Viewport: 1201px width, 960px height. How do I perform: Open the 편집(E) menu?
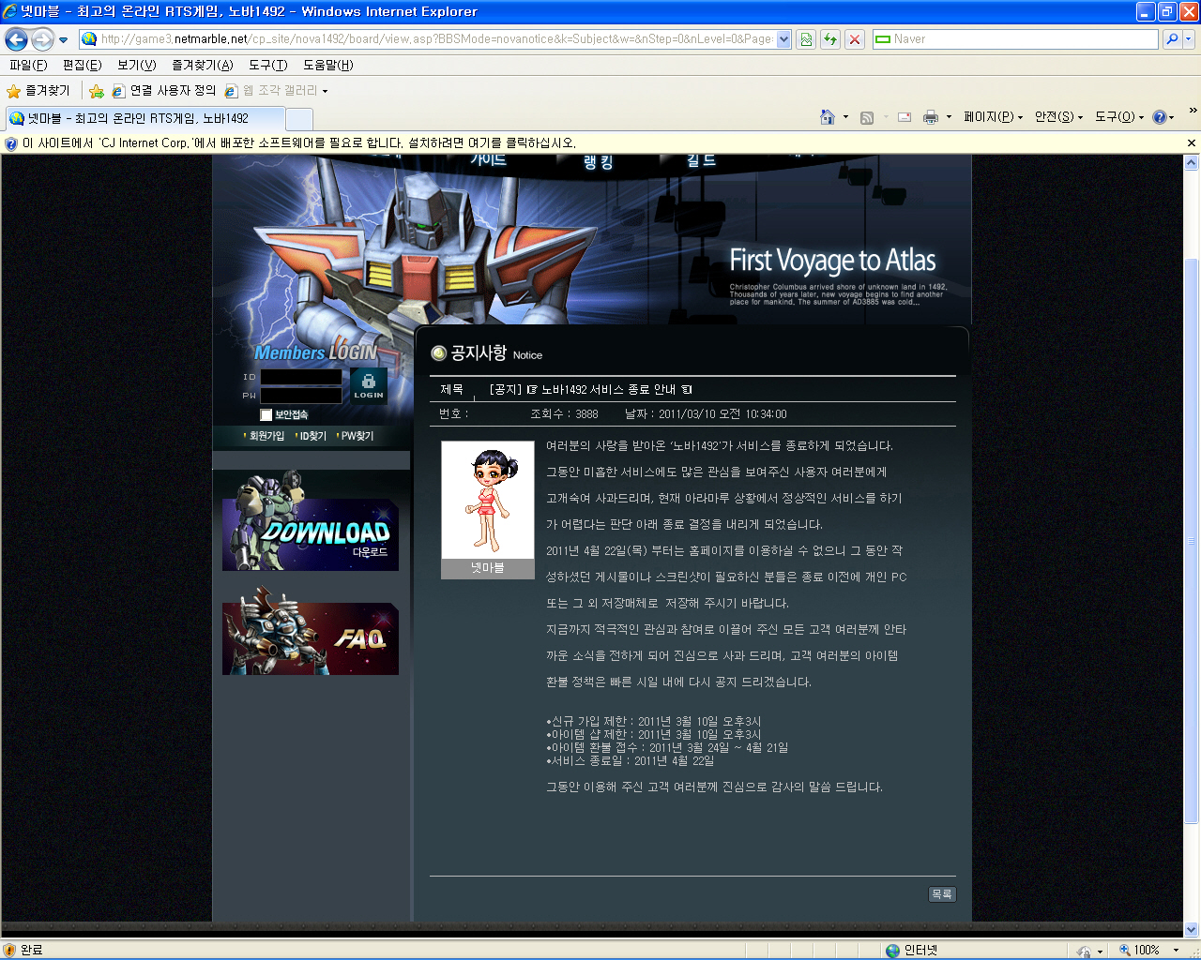[83, 66]
